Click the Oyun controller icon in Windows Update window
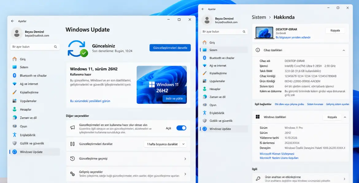The height and width of the screenshot is (183, 359). pyautogui.click(x=15, y=126)
